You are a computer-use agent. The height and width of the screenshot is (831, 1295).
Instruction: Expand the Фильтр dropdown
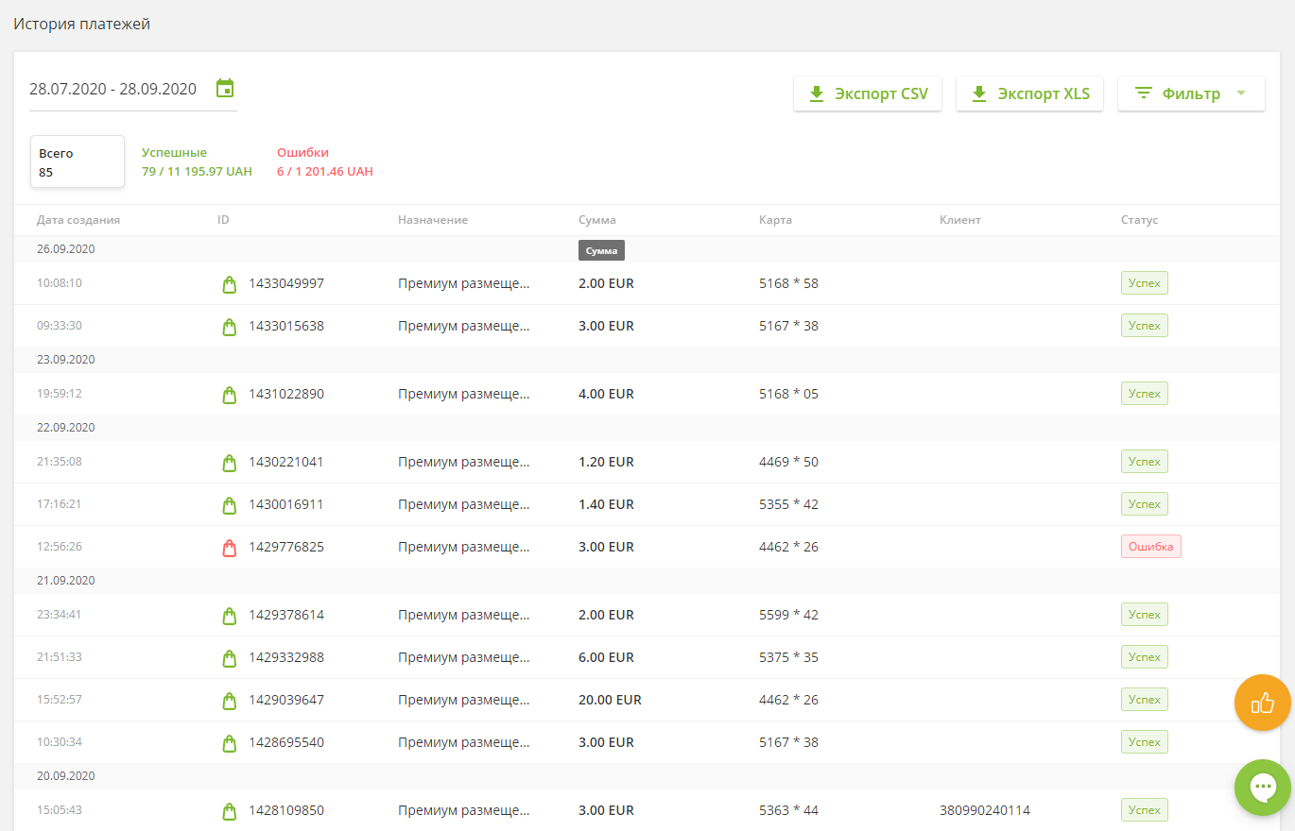click(1191, 93)
